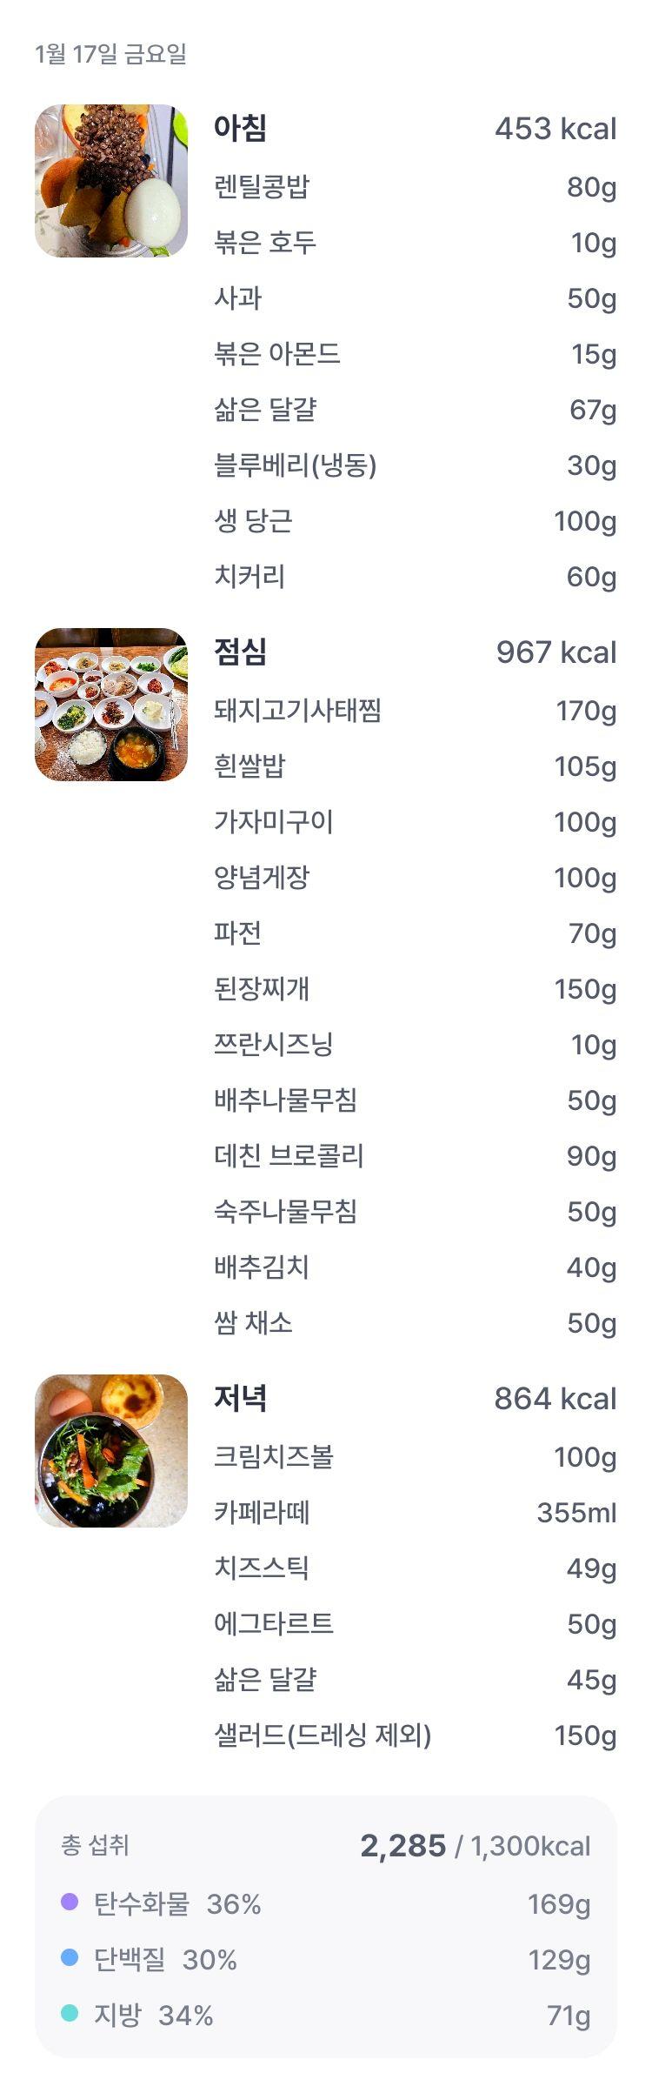652x2093 pixels.
Task: Tap the 2,285 total intake value
Action: [x=403, y=1845]
